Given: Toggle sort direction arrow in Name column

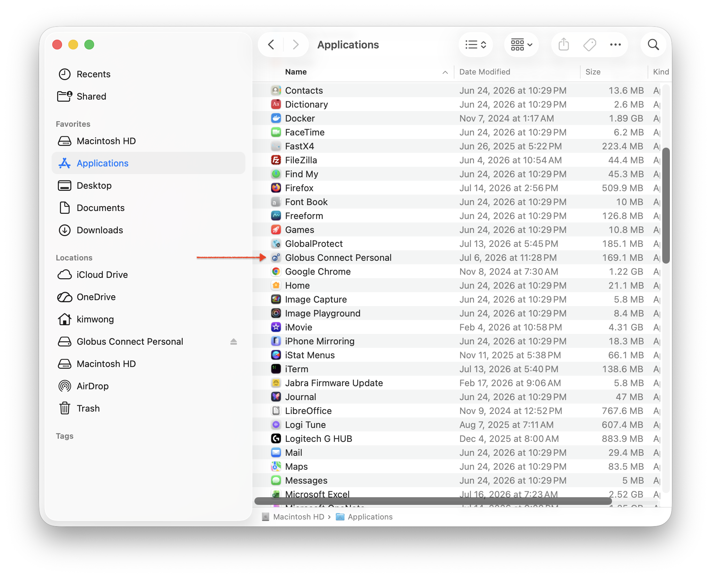Looking at the screenshot, I should click(x=445, y=72).
